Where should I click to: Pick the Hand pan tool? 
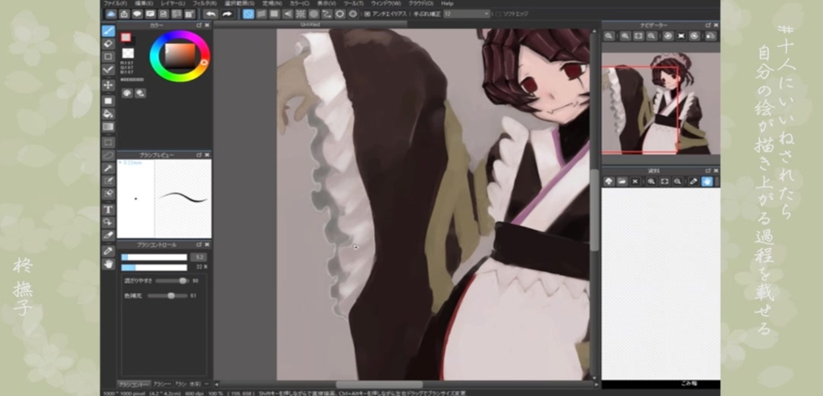coord(108,264)
